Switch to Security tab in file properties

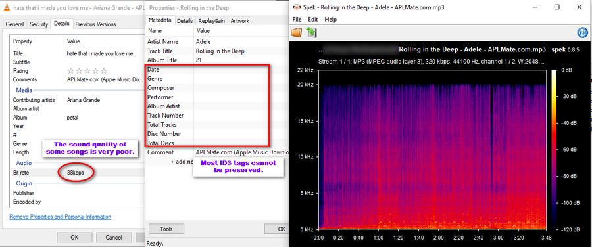pyautogui.click(x=39, y=24)
